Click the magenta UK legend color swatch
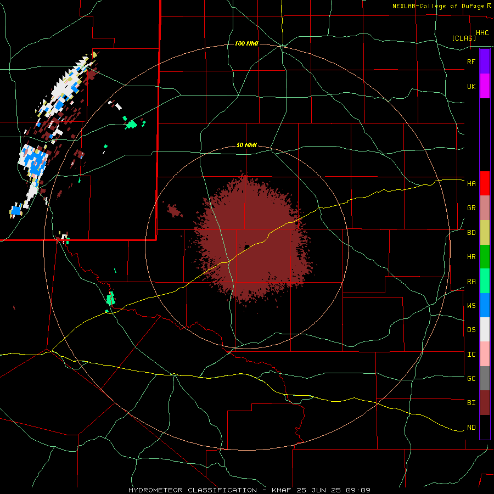Viewport: 494px width, 494px height. (x=485, y=86)
